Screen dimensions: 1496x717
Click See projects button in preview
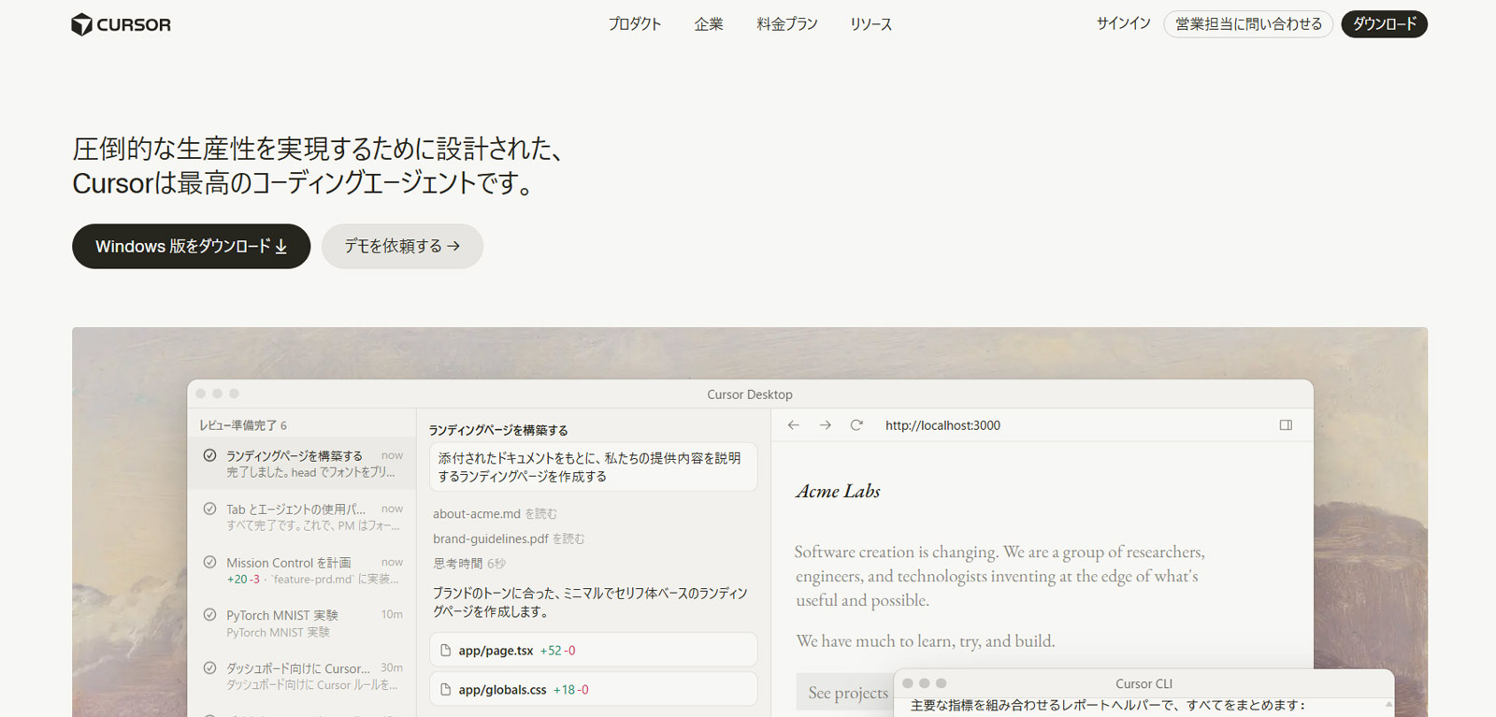(x=847, y=693)
